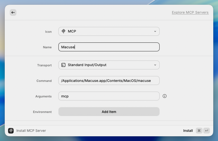The image size is (218, 141).
Task: Click the info icon beside Arguments
Action: coord(165,96)
